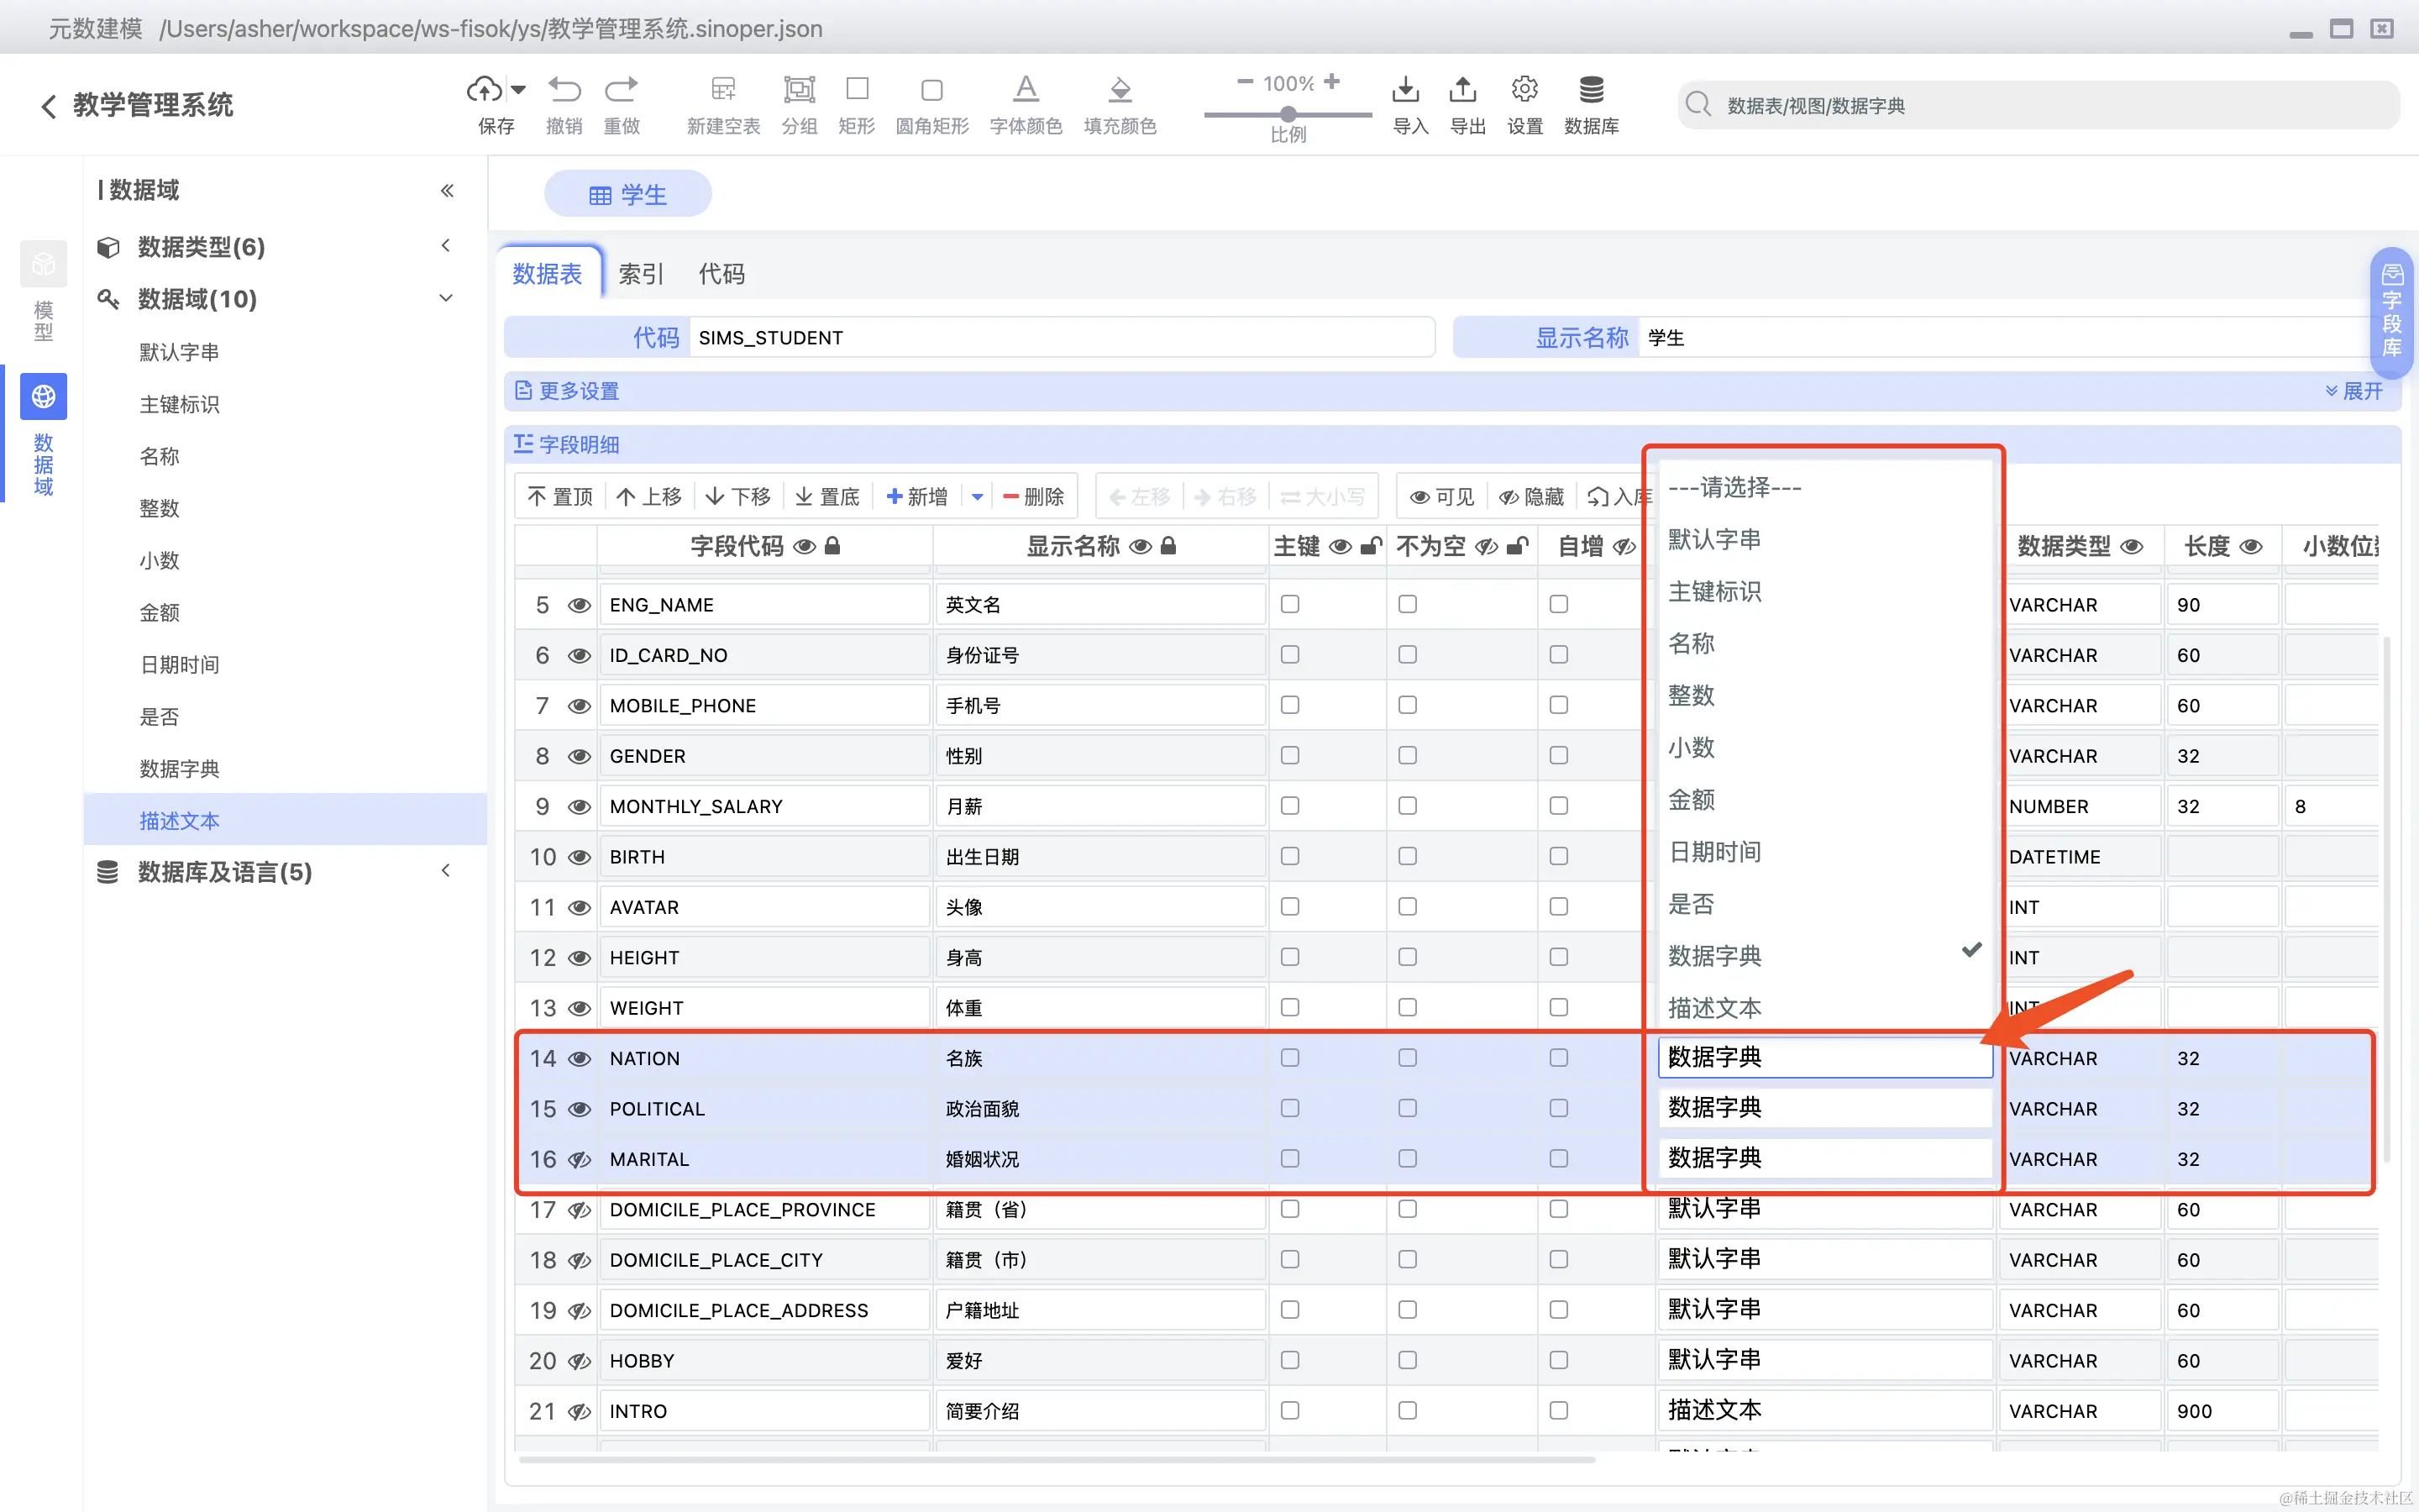2419x1512 pixels.
Task: Switch to the 代码 tab
Action: [x=722, y=274]
